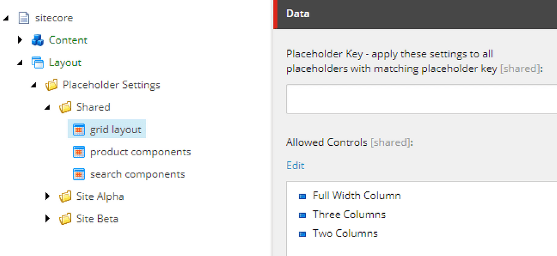The width and height of the screenshot is (557, 256).
Task: Click the search components placeholder icon
Action: pyautogui.click(x=79, y=174)
